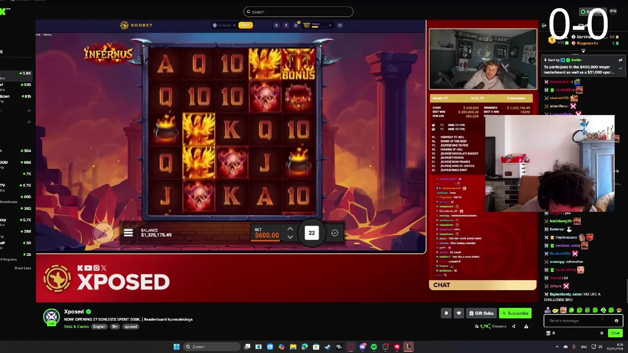
Task: Click the Roobet logo in the stream
Action: 136,25
